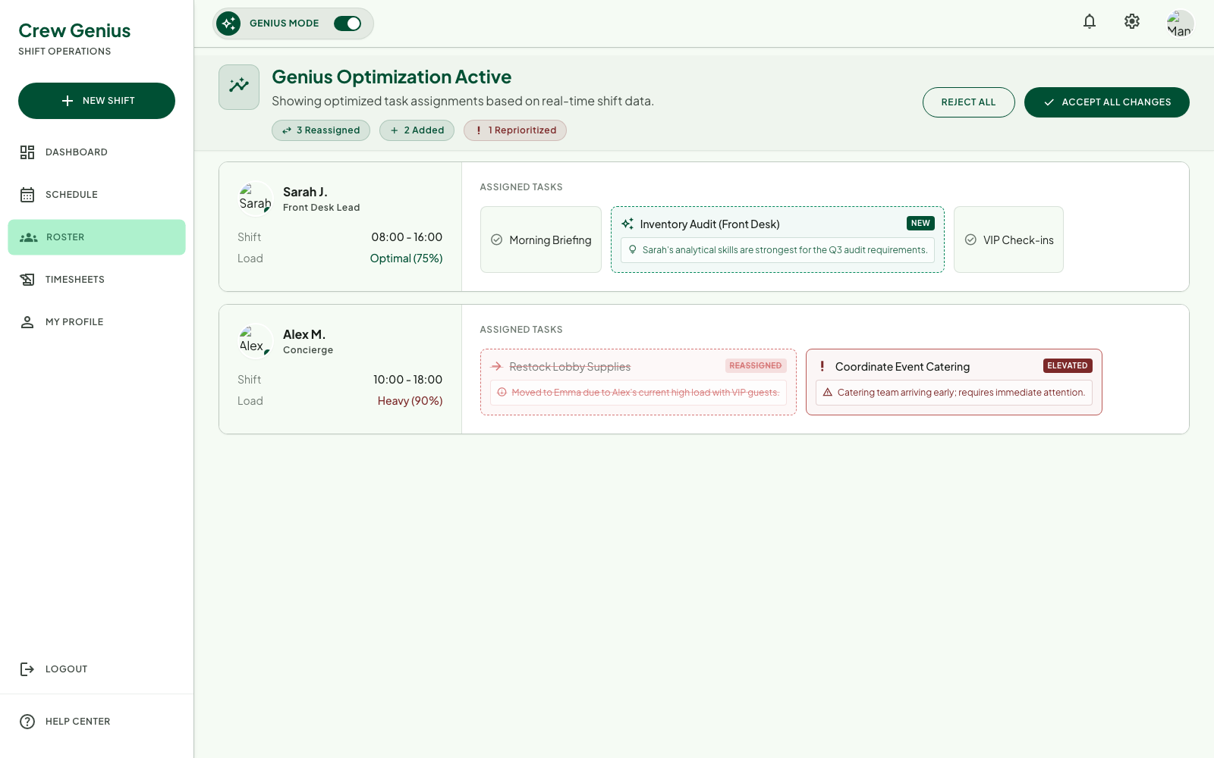Click arrow icon on Restock Lobby Supplies
Image resolution: width=1214 pixels, height=758 pixels.
tap(496, 366)
